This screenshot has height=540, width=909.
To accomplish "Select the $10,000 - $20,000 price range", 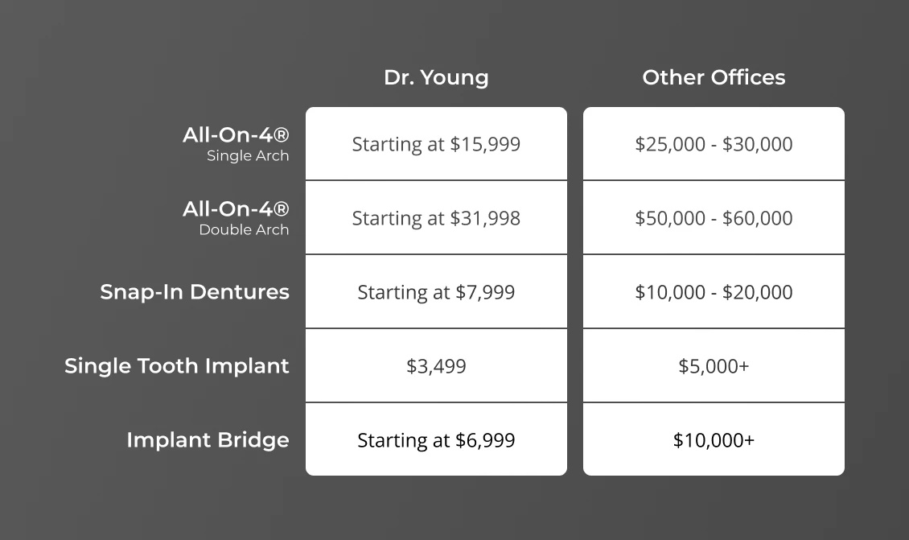I will [714, 292].
